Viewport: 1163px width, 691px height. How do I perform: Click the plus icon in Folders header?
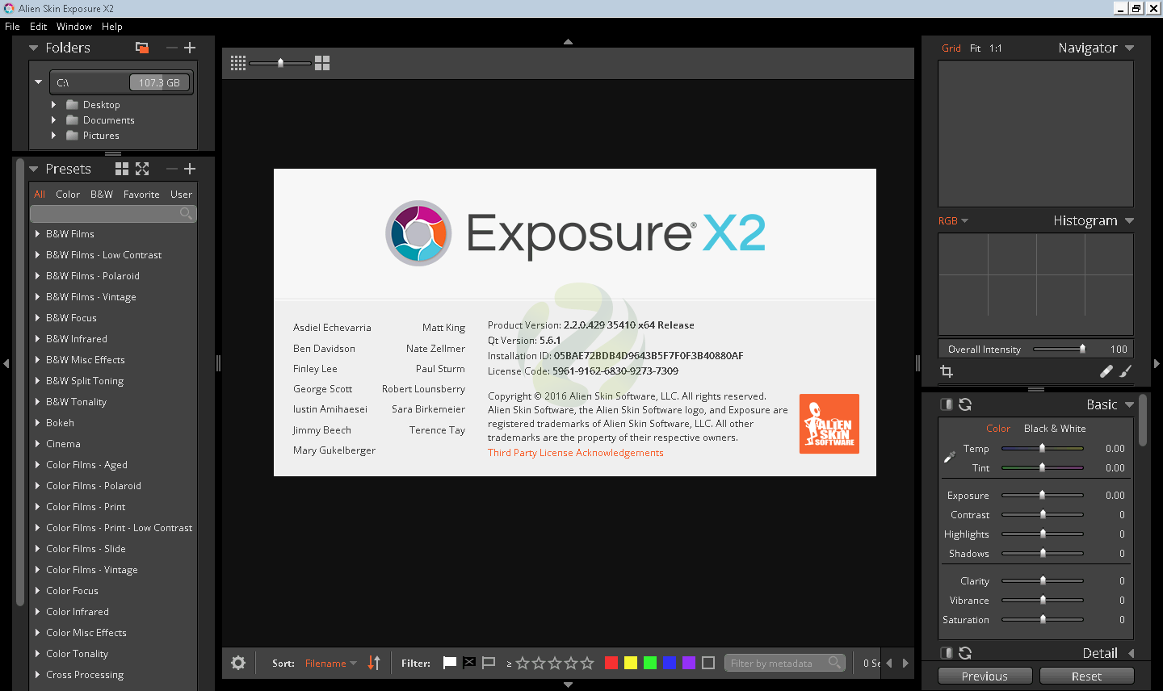(x=190, y=48)
